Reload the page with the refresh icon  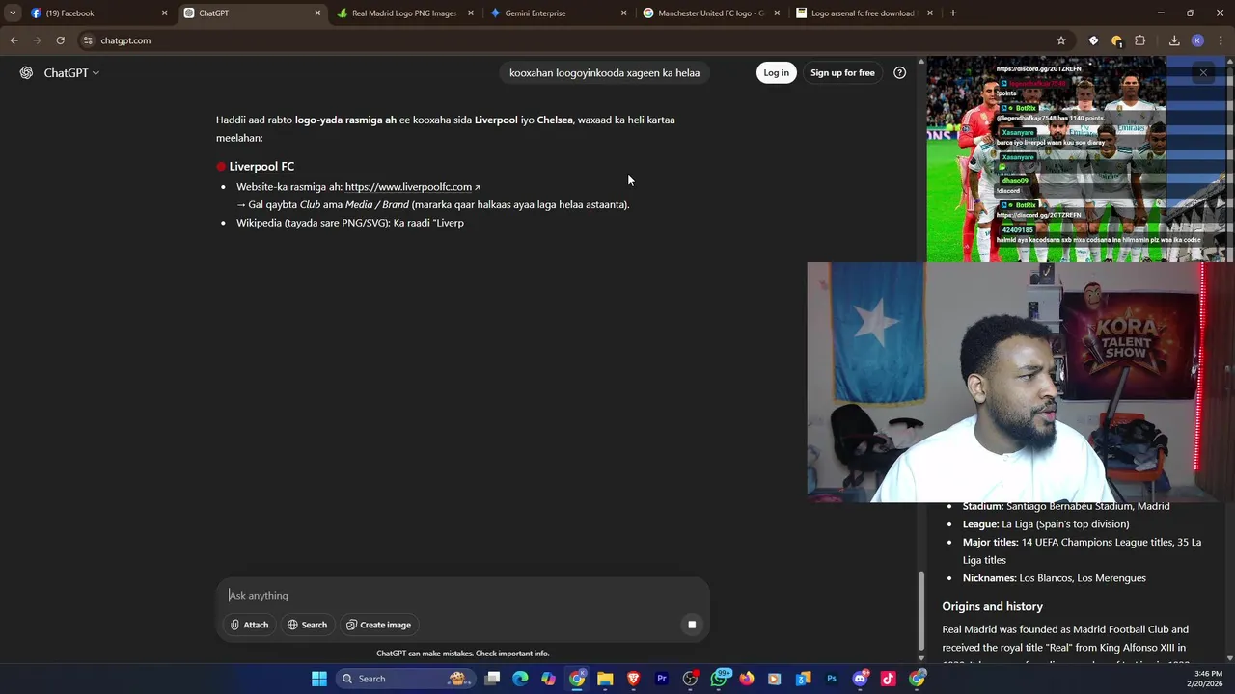60,40
